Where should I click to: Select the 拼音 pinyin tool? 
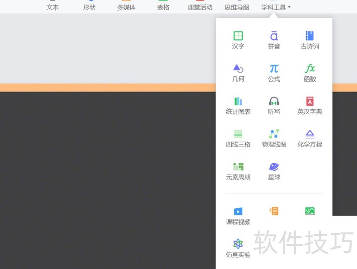point(274,40)
